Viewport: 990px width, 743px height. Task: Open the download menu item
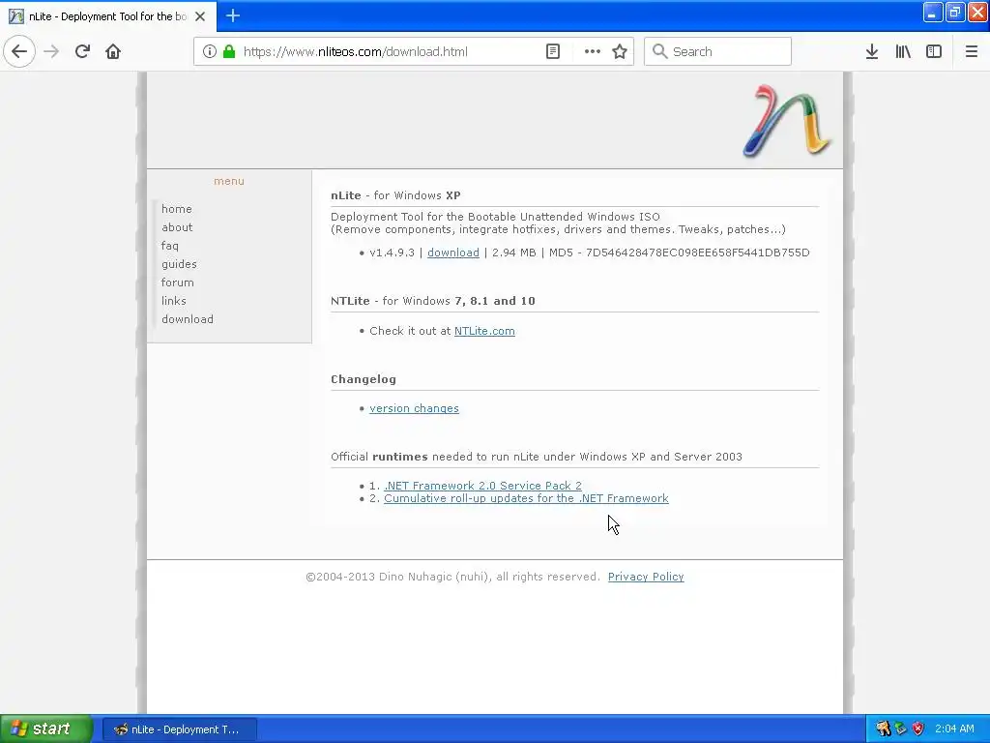pyautogui.click(x=188, y=319)
